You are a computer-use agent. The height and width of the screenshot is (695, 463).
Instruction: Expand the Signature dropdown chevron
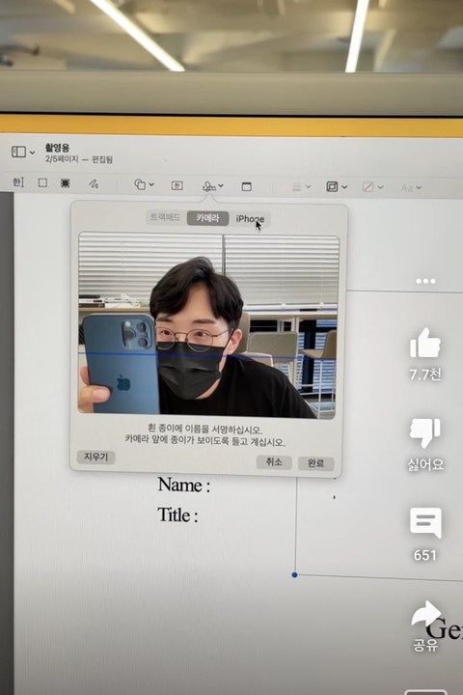click(x=221, y=186)
